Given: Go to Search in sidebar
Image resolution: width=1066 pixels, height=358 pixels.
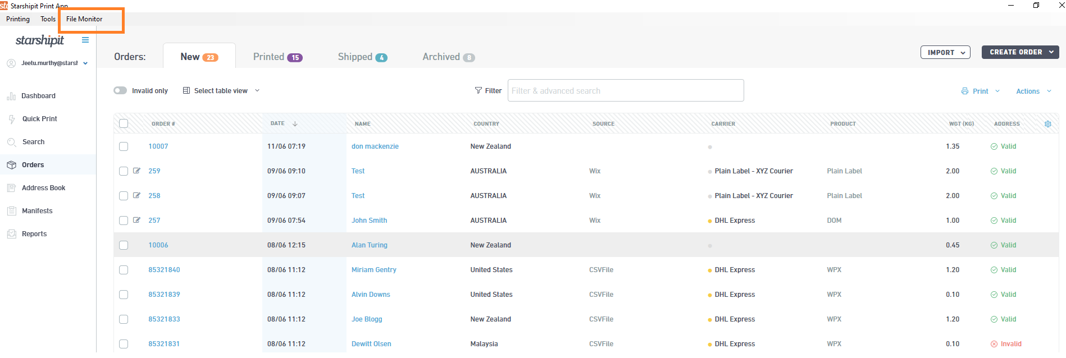Looking at the screenshot, I should pyautogui.click(x=33, y=142).
